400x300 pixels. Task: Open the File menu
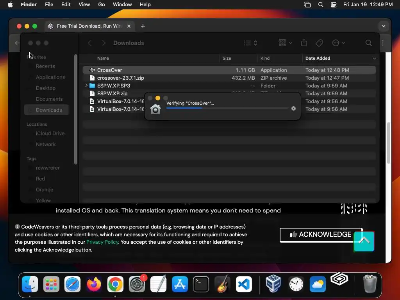pos(49,5)
